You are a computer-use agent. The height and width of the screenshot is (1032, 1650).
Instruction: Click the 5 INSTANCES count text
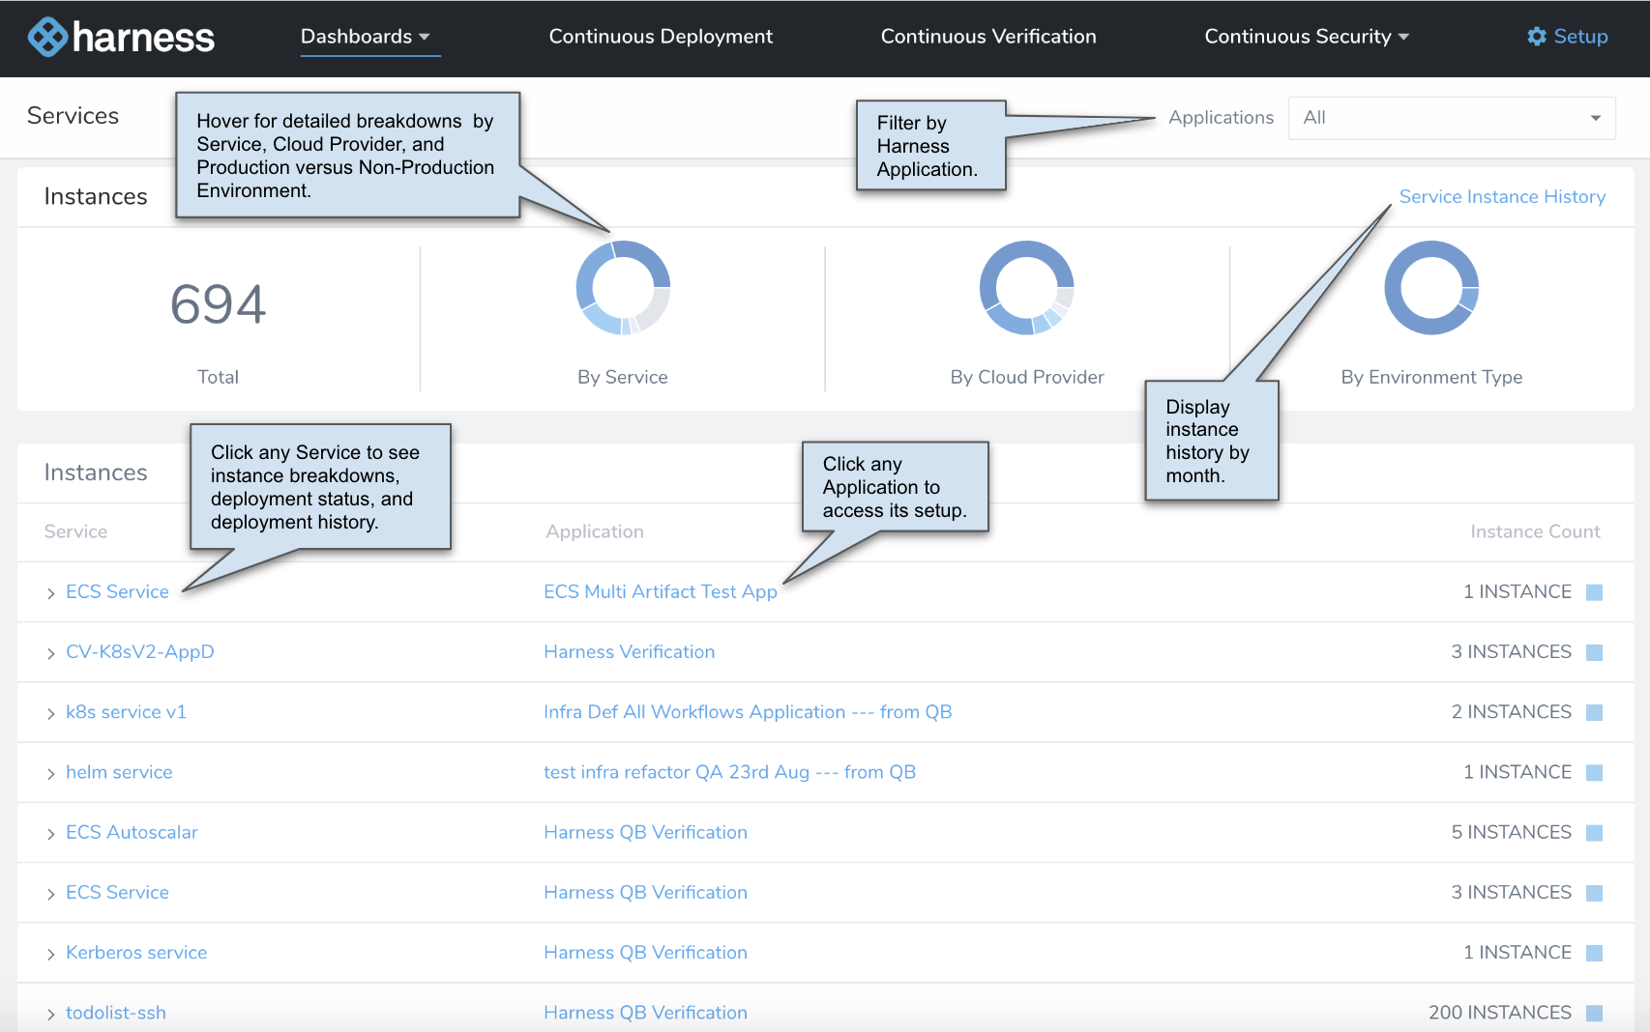[1511, 832]
